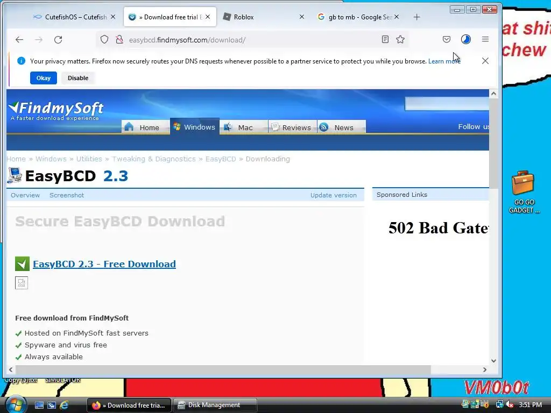Select the Disk Management taskbar button
This screenshot has width=551, height=413.
click(215, 405)
